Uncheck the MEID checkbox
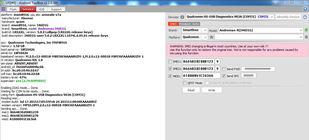Image resolution: width=309 pixels, height=140 pixels. (x=170, y=76)
